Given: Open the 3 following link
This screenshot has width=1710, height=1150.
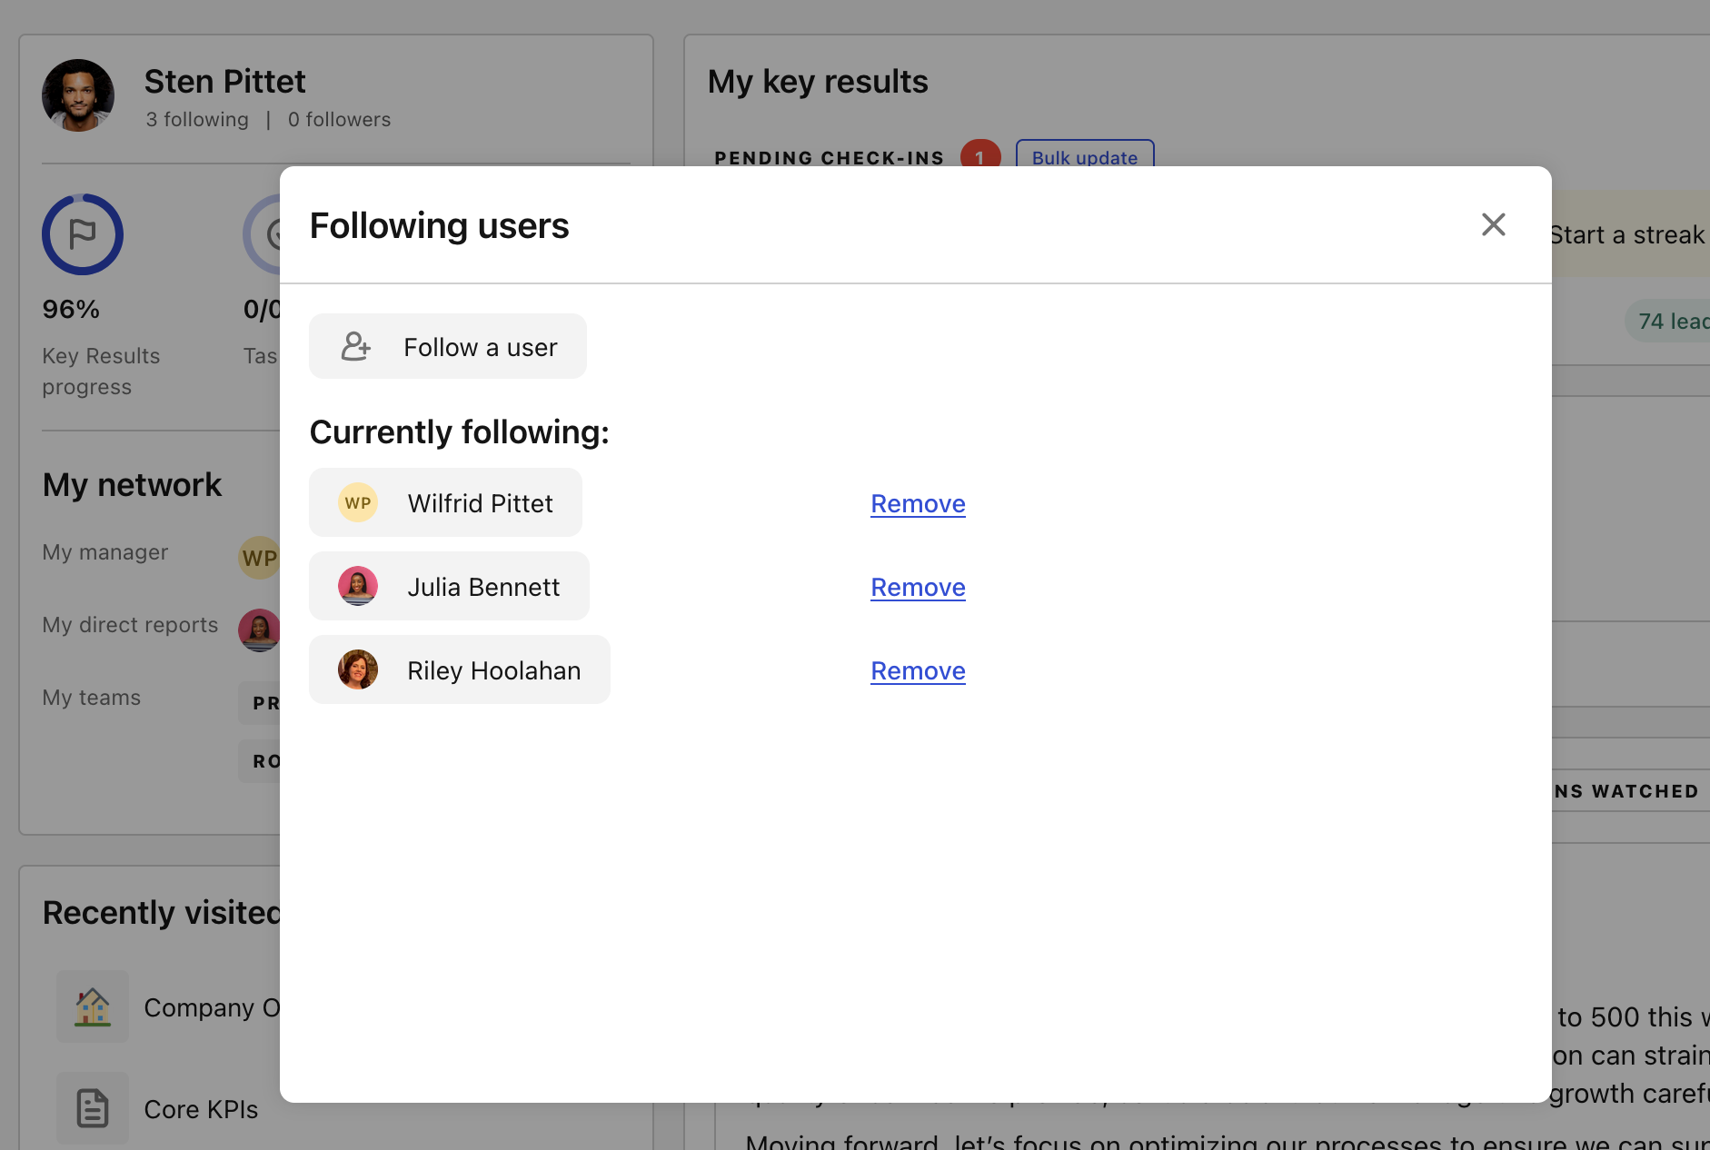Looking at the screenshot, I should coord(197,120).
